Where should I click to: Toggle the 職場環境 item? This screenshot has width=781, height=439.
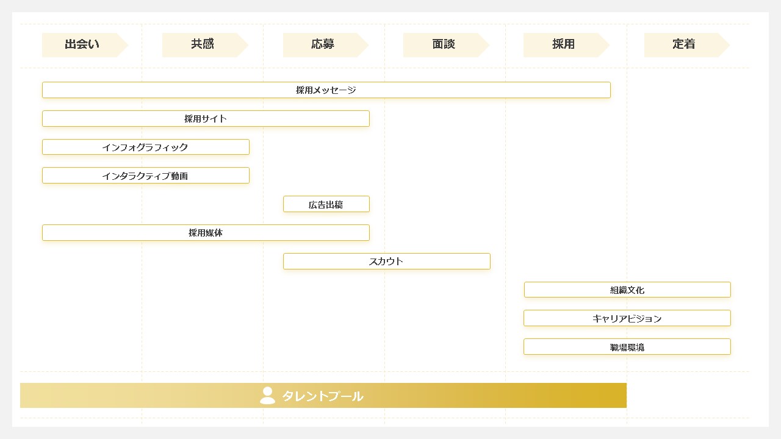[x=627, y=346]
